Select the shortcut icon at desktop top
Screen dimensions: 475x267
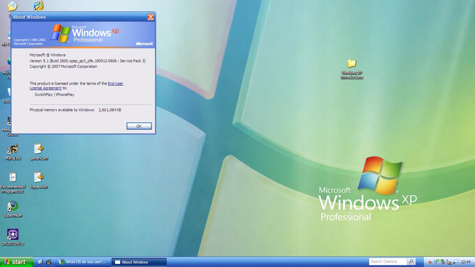[39, 6]
